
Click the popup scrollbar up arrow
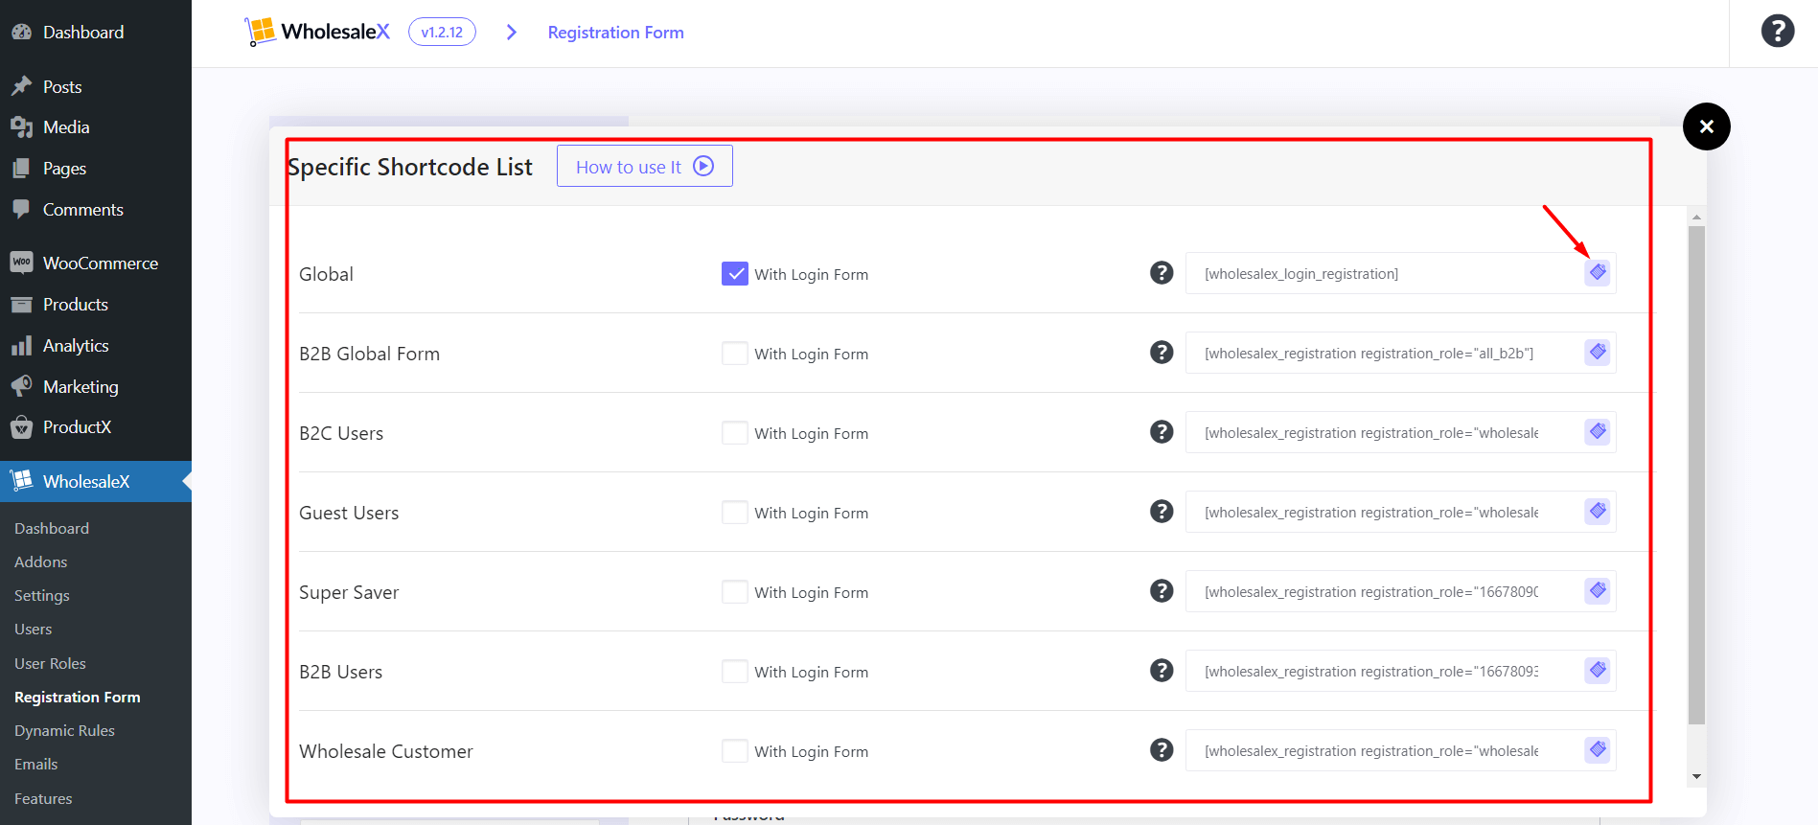point(1697,218)
